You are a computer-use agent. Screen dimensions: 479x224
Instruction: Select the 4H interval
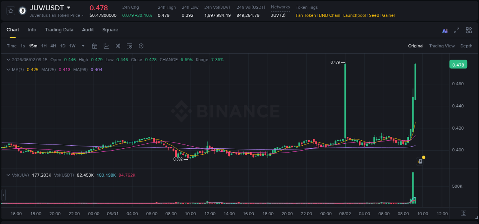(53, 46)
